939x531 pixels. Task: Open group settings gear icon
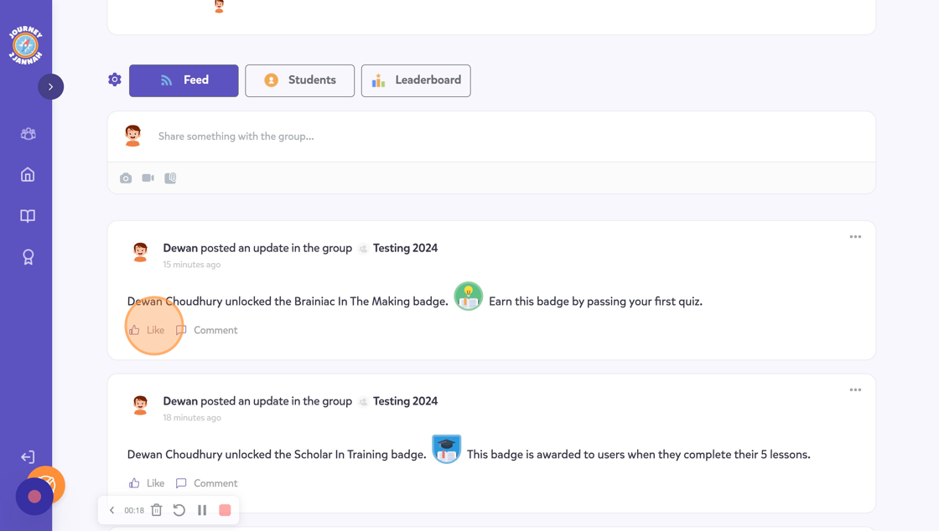click(x=114, y=80)
